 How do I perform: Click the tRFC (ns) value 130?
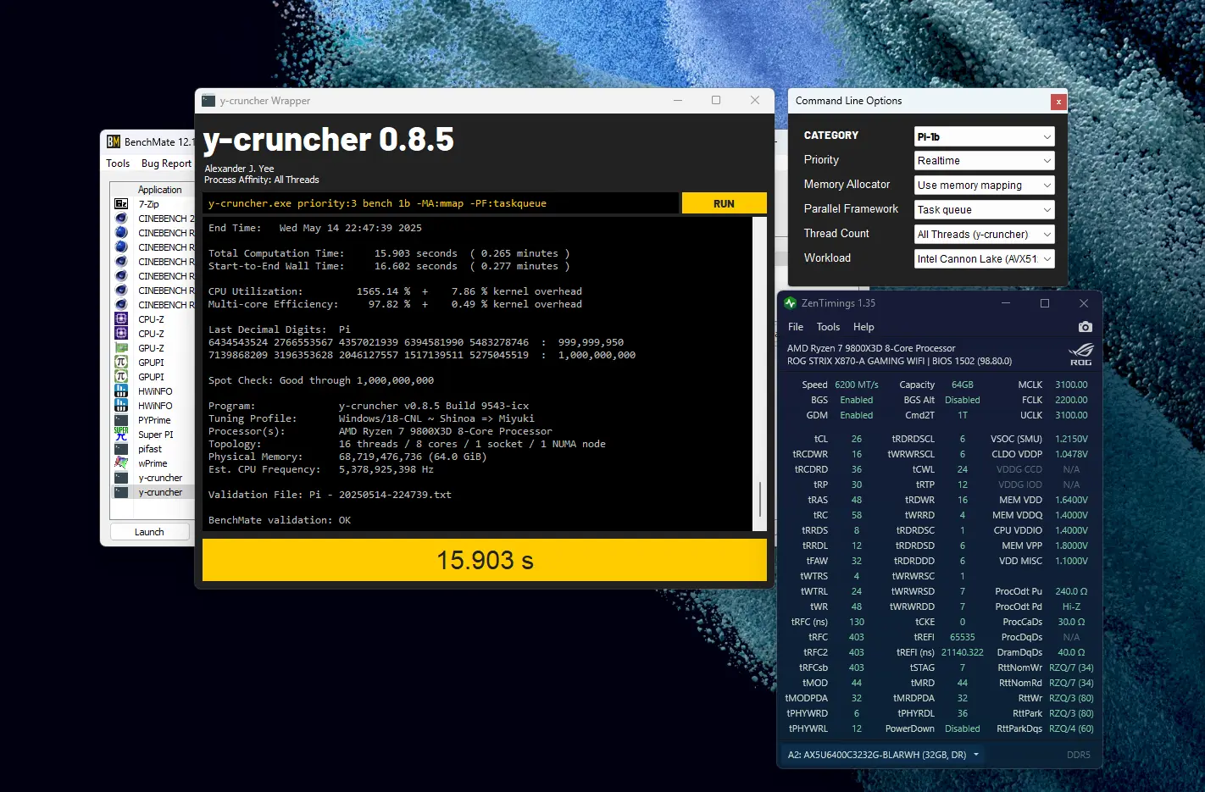point(857,622)
